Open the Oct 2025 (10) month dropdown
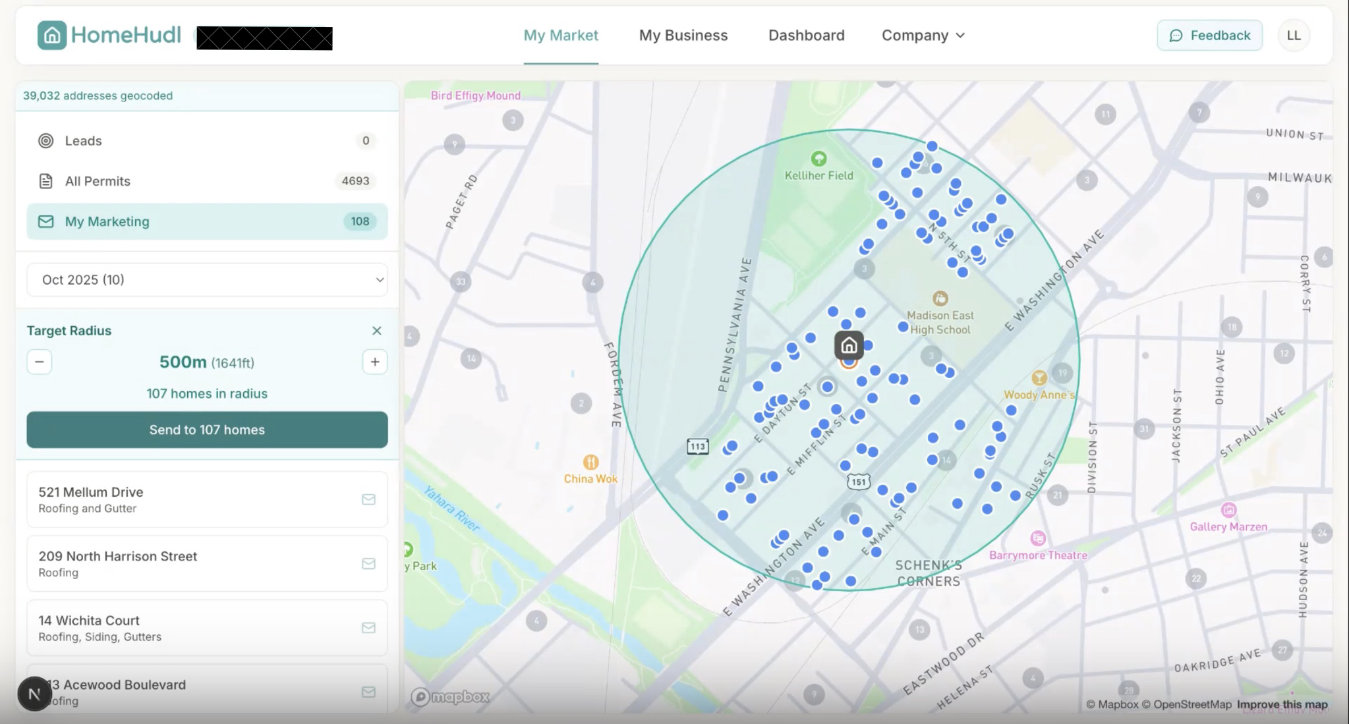This screenshot has height=724, width=1349. (207, 280)
